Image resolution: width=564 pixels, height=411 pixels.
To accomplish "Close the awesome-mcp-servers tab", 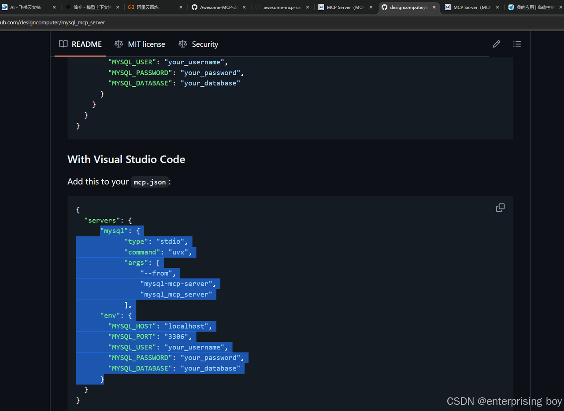I will point(308,7).
